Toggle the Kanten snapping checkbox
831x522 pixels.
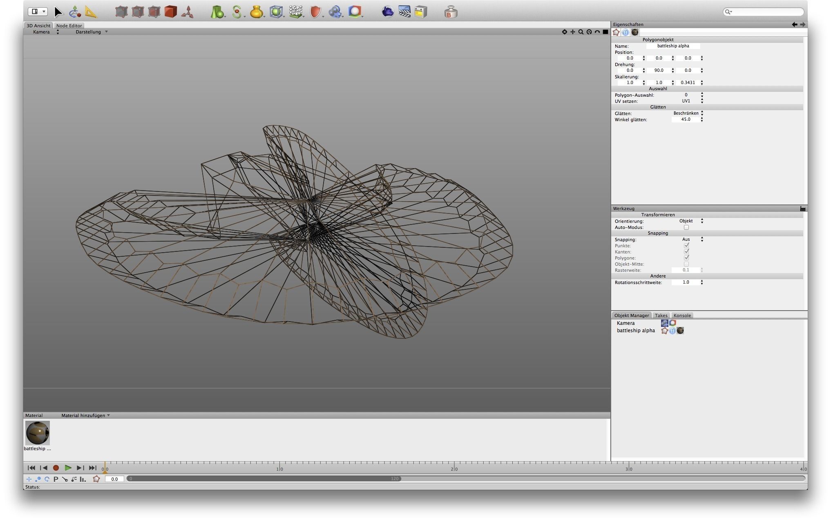coord(686,252)
